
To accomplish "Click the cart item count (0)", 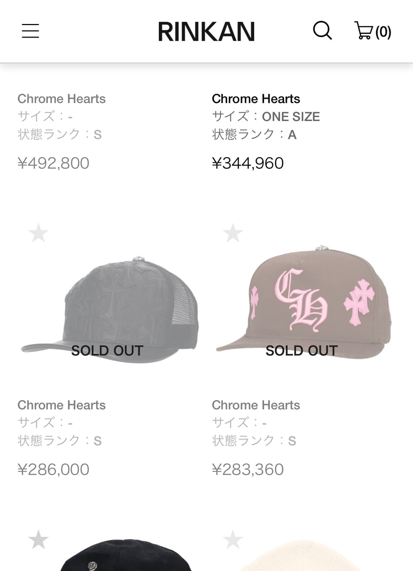I will click(383, 32).
